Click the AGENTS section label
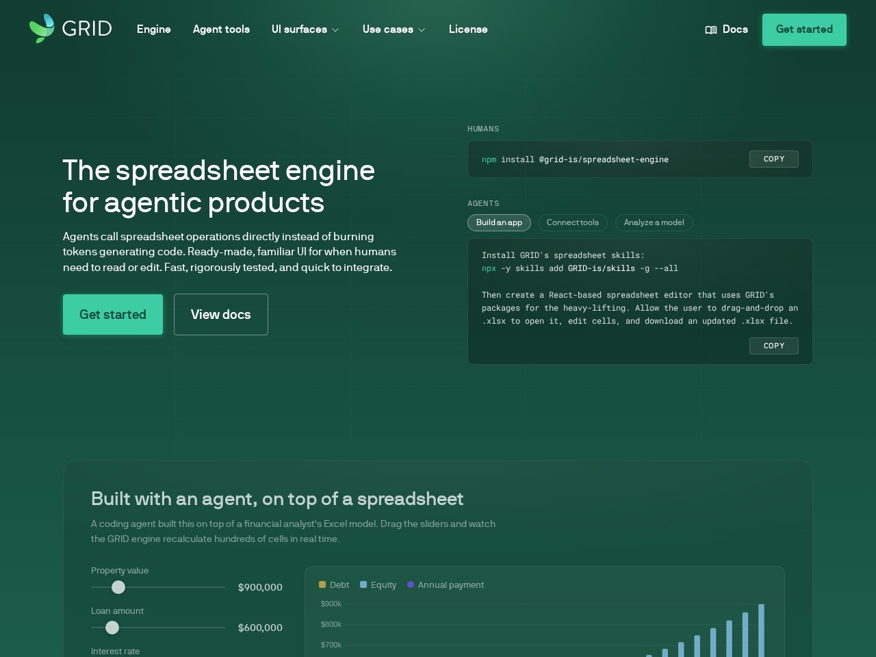The image size is (876, 657). click(483, 203)
